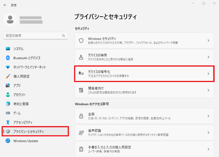The width and height of the screenshot is (219, 157).
Task: Click the ゲーム controller icon
Action: pos(8,113)
